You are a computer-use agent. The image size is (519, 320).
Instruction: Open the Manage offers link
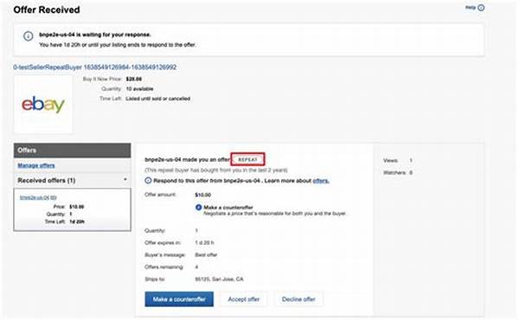pos(36,165)
